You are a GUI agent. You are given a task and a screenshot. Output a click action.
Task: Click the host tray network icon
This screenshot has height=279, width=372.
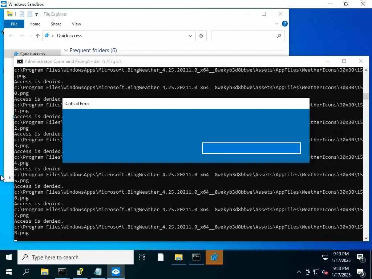point(316,272)
